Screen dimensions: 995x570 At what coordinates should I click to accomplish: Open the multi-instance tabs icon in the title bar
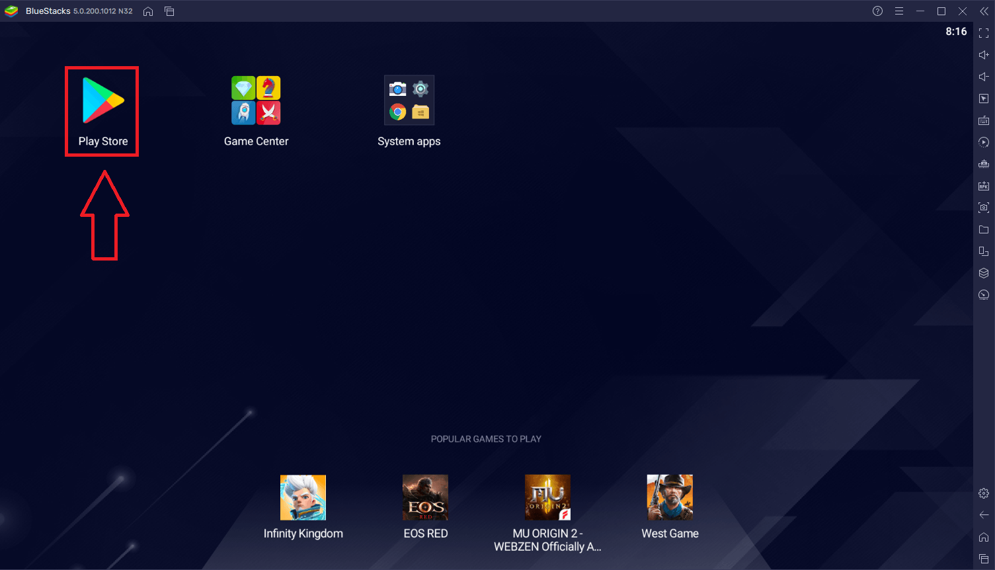169,11
